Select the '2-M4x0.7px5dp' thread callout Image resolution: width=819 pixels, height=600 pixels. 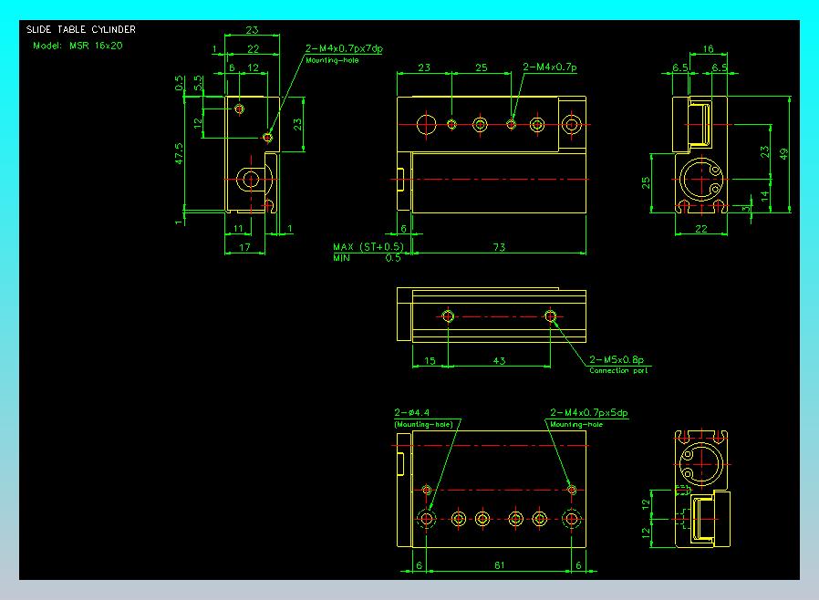coord(588,412)
